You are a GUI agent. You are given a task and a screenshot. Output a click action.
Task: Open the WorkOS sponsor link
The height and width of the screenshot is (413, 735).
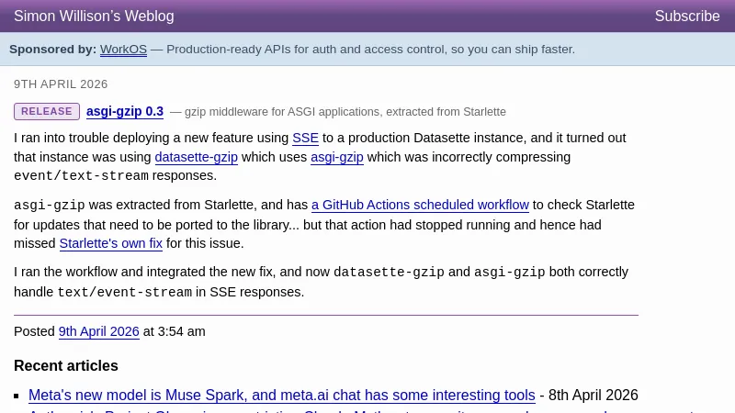(x=123, y=50)
